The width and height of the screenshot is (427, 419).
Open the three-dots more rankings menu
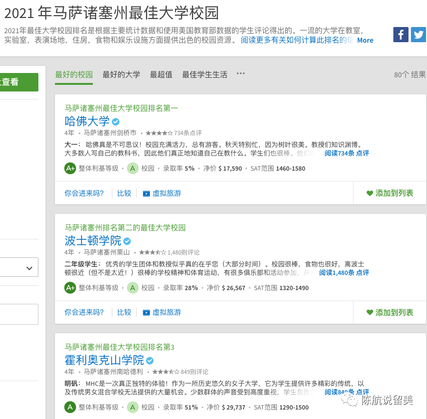240,73
